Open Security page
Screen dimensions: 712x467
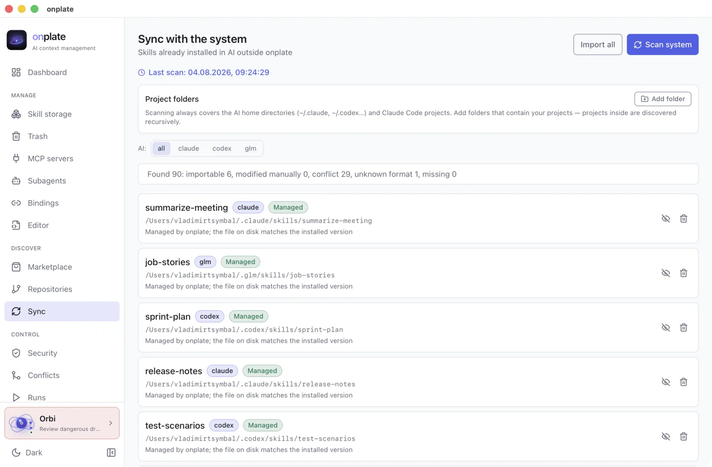(62, 354)
